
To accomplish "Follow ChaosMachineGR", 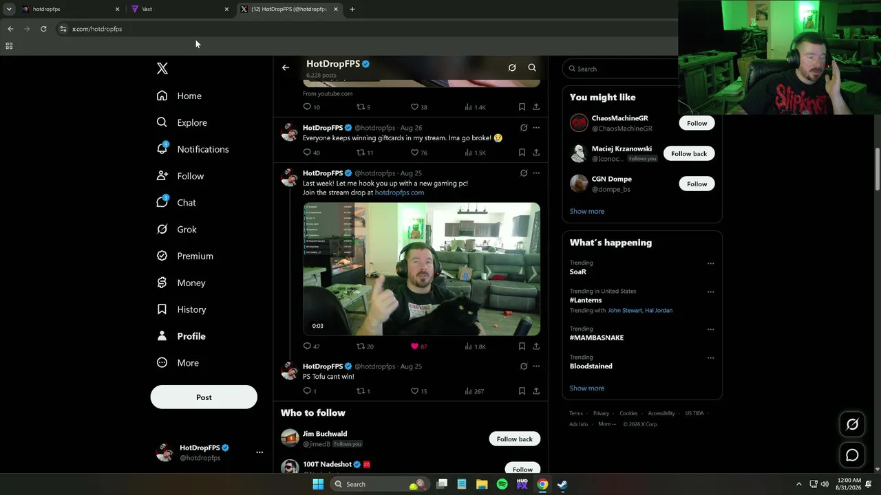I will tap(697, 123).
